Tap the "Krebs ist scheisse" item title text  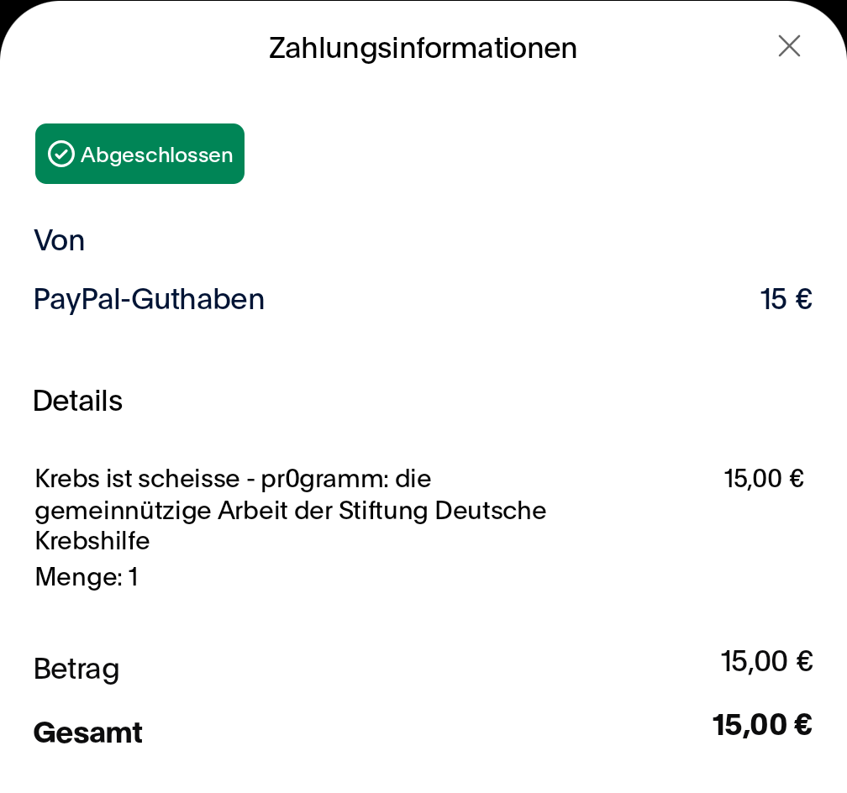pyautogui.click(x=137, y=479)
